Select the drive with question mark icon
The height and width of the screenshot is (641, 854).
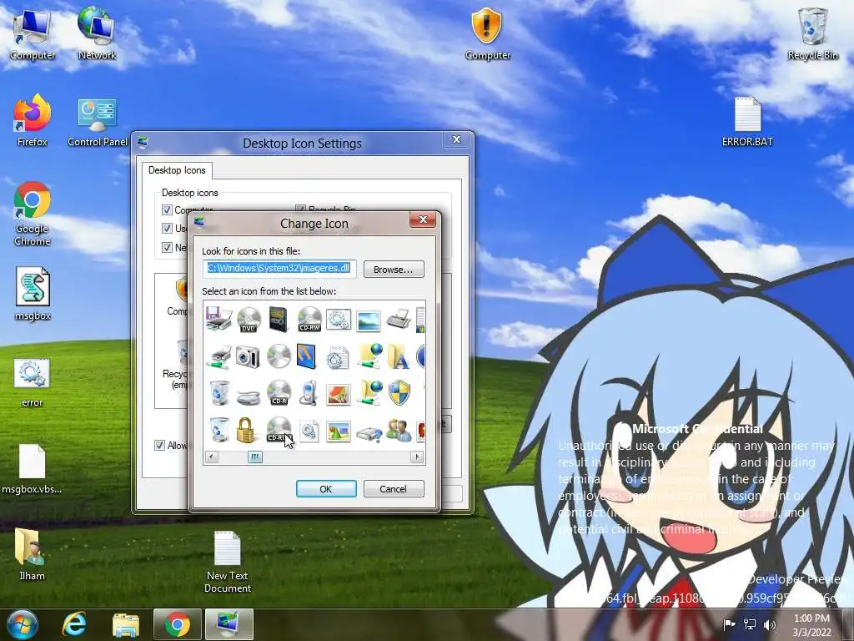[x=369, y=434]
